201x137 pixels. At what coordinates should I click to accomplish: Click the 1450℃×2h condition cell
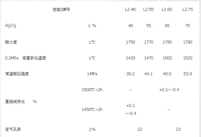92,110
